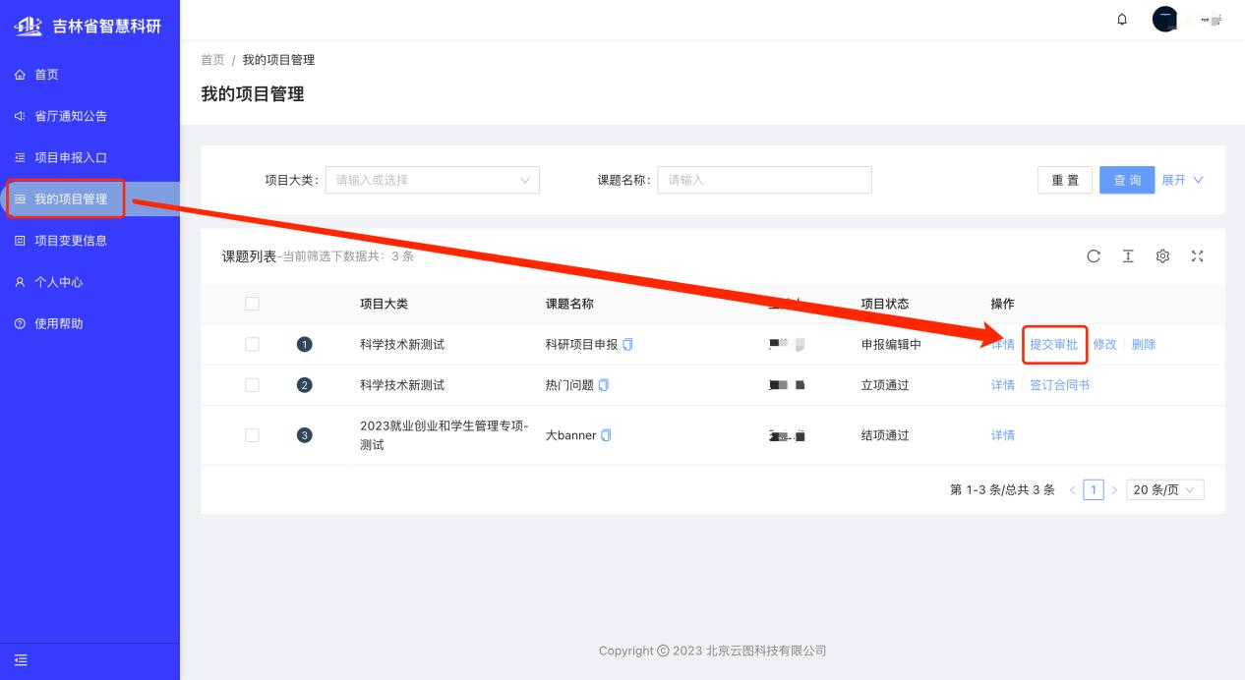Select checkbox for row 1 project

(252, 344)
